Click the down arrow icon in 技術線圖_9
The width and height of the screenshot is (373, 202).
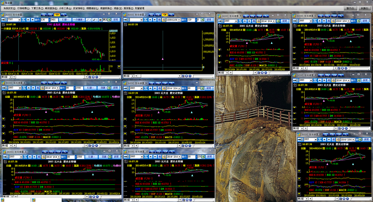point(155,88)
